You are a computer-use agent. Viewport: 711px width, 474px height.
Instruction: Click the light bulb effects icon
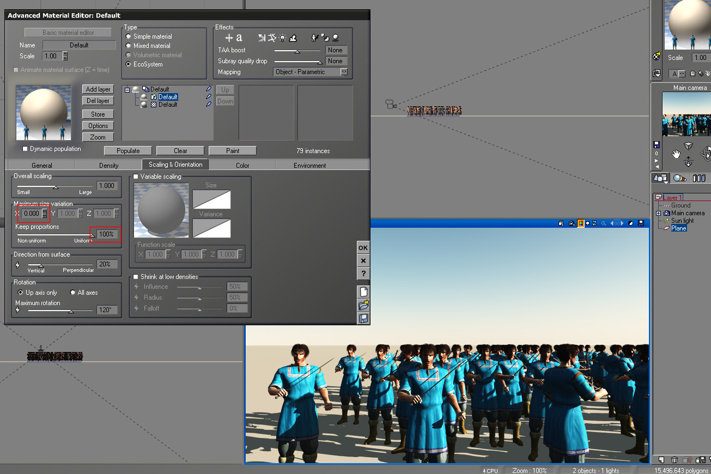[282, 38]
